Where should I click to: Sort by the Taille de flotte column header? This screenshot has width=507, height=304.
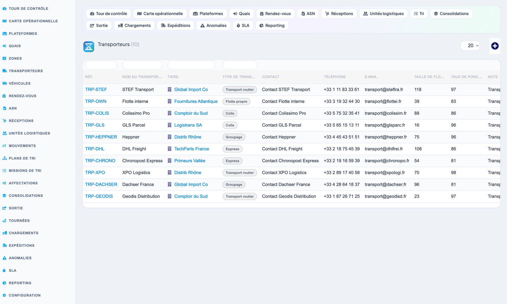429,77
